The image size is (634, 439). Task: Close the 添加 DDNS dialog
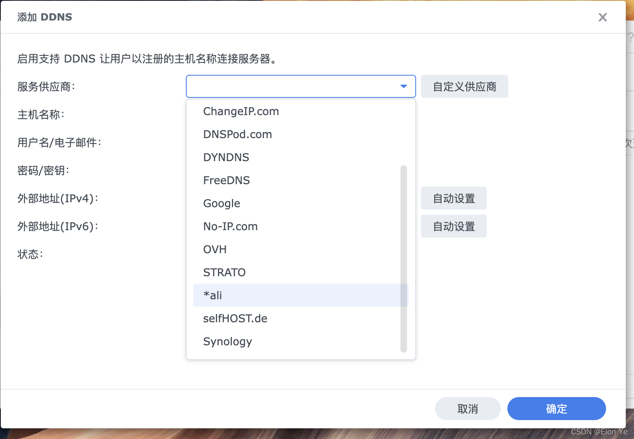pyautogui.click(x=602, y=17)
